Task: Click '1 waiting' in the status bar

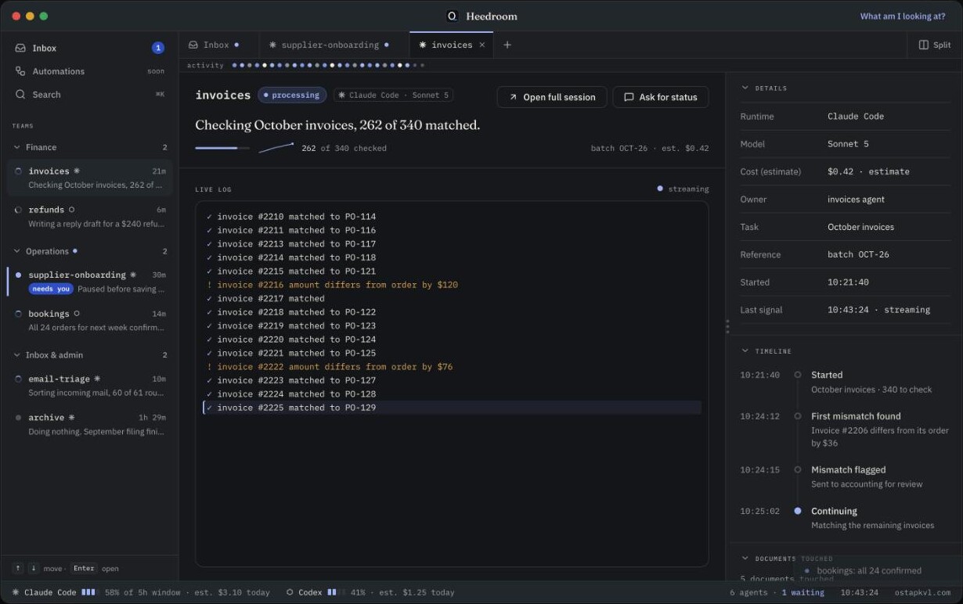Action: 802,592
